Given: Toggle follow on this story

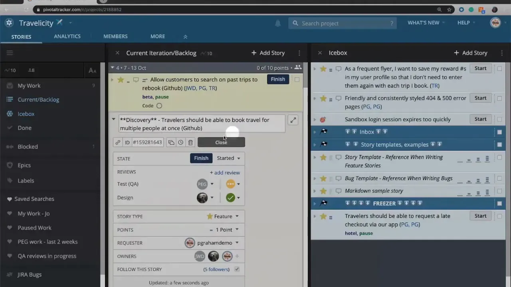Looking at the screenshot, I should 236,269.
